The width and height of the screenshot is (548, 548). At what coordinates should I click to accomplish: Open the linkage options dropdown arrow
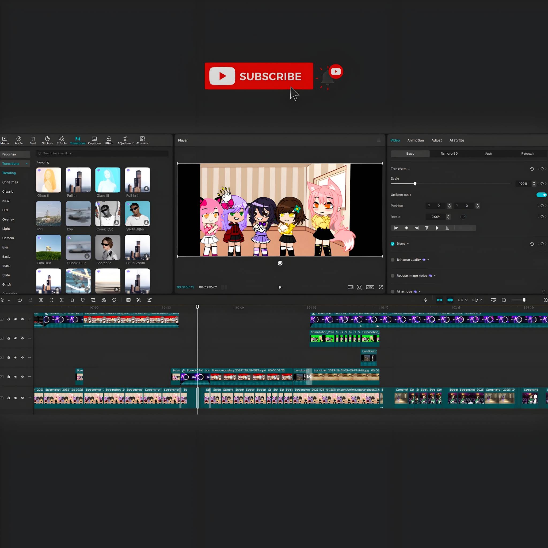click(x=466, y=300)
